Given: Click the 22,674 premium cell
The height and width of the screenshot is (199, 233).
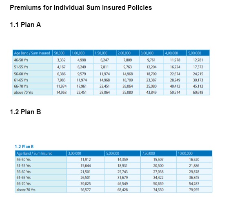Looking at the screenshot, I should (x=175, y=74).
